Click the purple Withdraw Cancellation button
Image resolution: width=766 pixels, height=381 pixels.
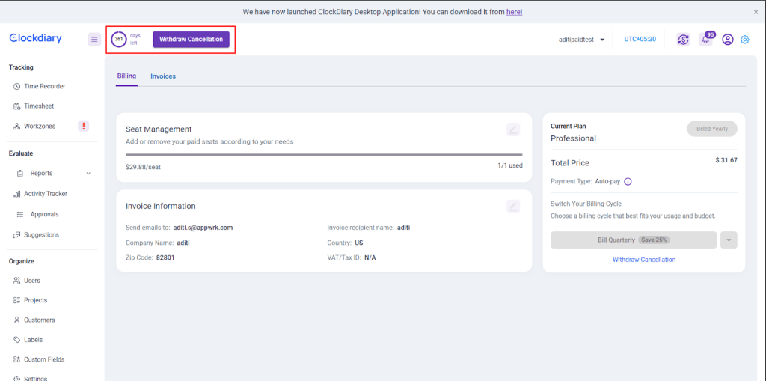(x=191, y=40)
